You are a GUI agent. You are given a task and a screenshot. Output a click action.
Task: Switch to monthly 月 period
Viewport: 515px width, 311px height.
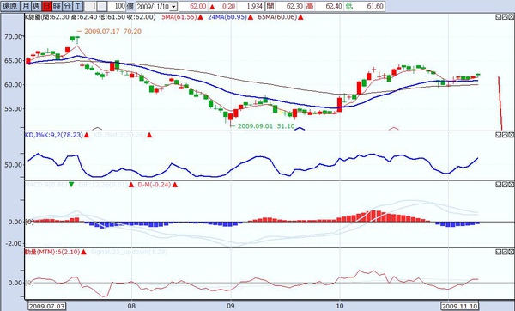pyautogui.click(x=26, y=6)
